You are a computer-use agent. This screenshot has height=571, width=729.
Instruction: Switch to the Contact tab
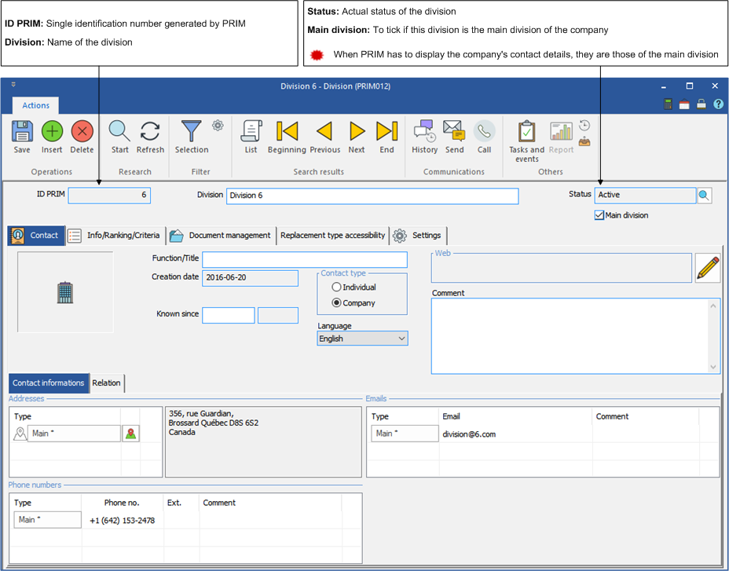(36, 236)
